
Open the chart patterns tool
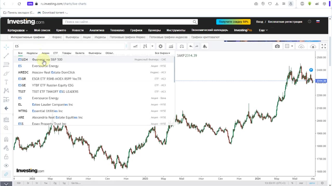6,91
